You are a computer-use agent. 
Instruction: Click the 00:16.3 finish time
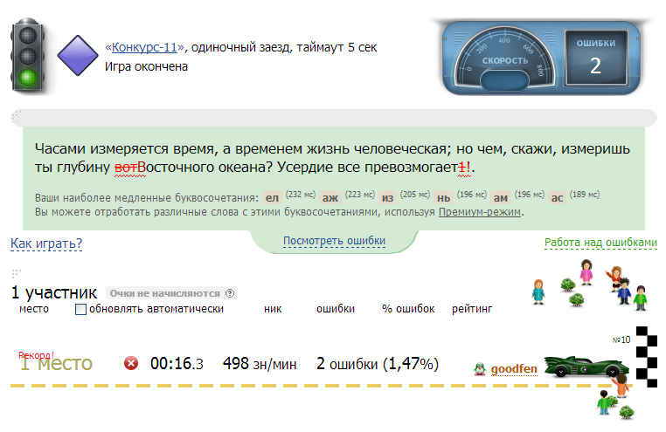pos(177,364)
